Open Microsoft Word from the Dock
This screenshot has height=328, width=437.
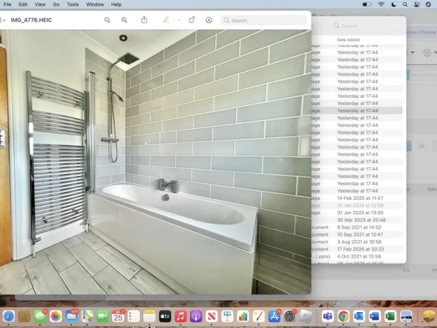tap(374, 316)
